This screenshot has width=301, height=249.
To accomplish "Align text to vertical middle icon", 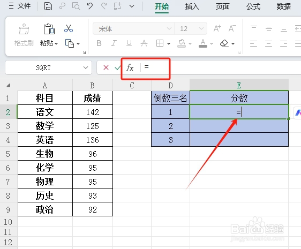I will (x=269, y=28).
